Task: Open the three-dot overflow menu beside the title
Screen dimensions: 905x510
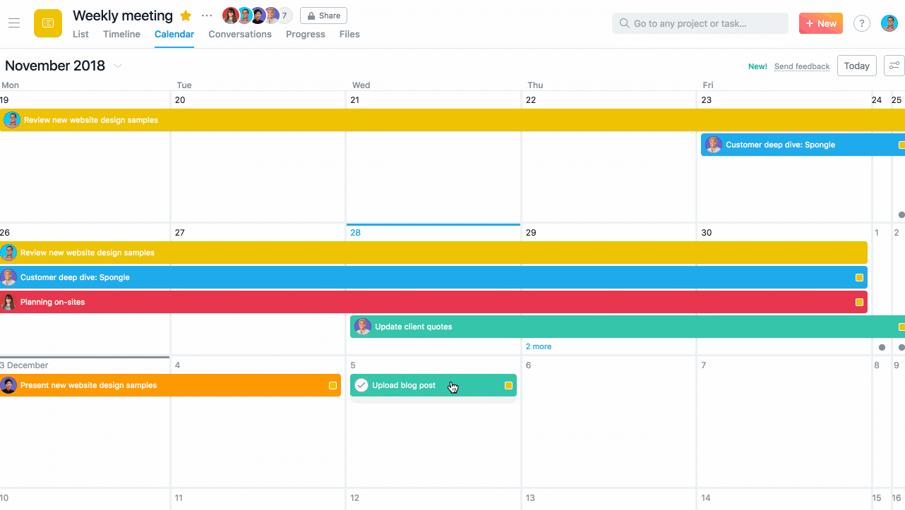Action: [205, 15]
